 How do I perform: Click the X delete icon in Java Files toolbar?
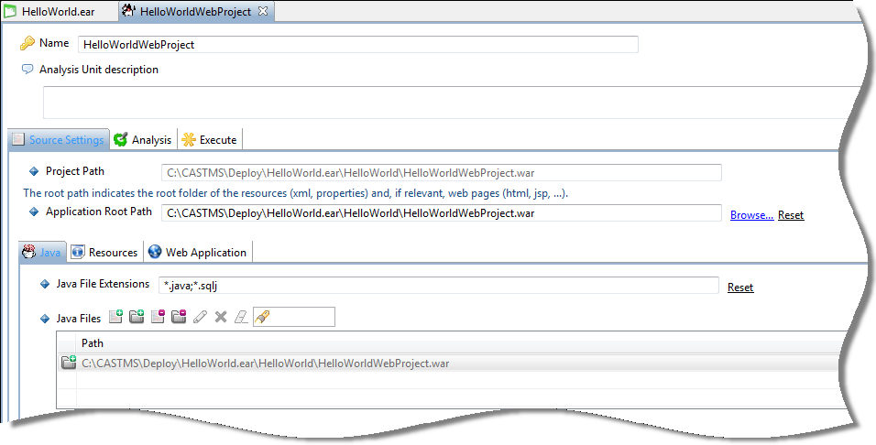pos(220,317)
